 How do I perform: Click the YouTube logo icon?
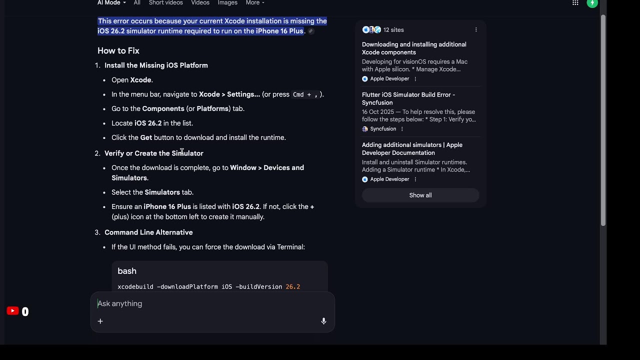point(12,311)
